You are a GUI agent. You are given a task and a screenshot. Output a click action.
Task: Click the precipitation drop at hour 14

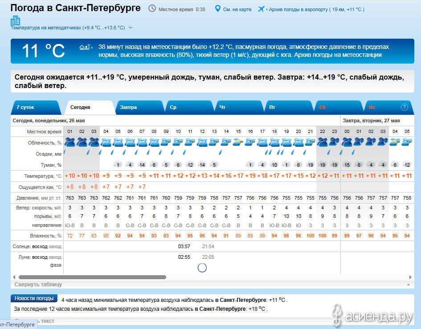(221, 152)
